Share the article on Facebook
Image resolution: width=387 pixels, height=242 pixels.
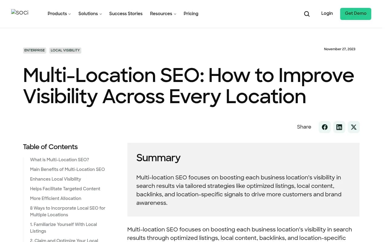pyautogui.click(x=325, y=127)
